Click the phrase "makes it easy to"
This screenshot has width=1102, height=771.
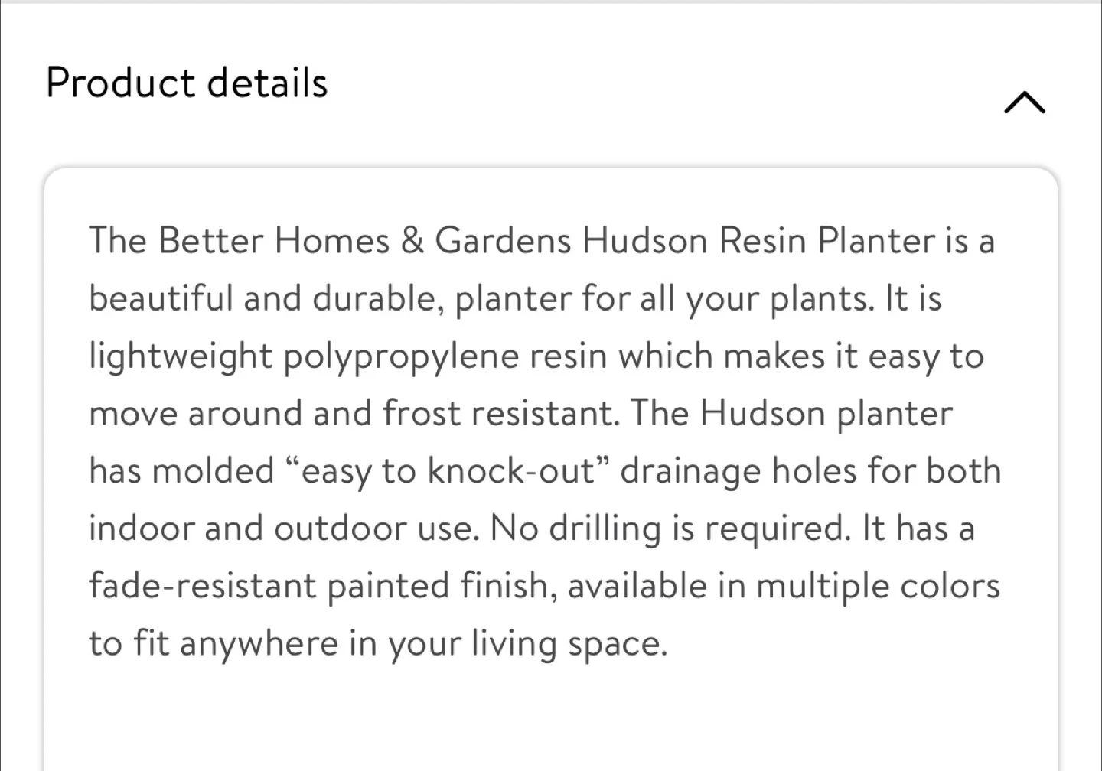(x=853, y=356)
